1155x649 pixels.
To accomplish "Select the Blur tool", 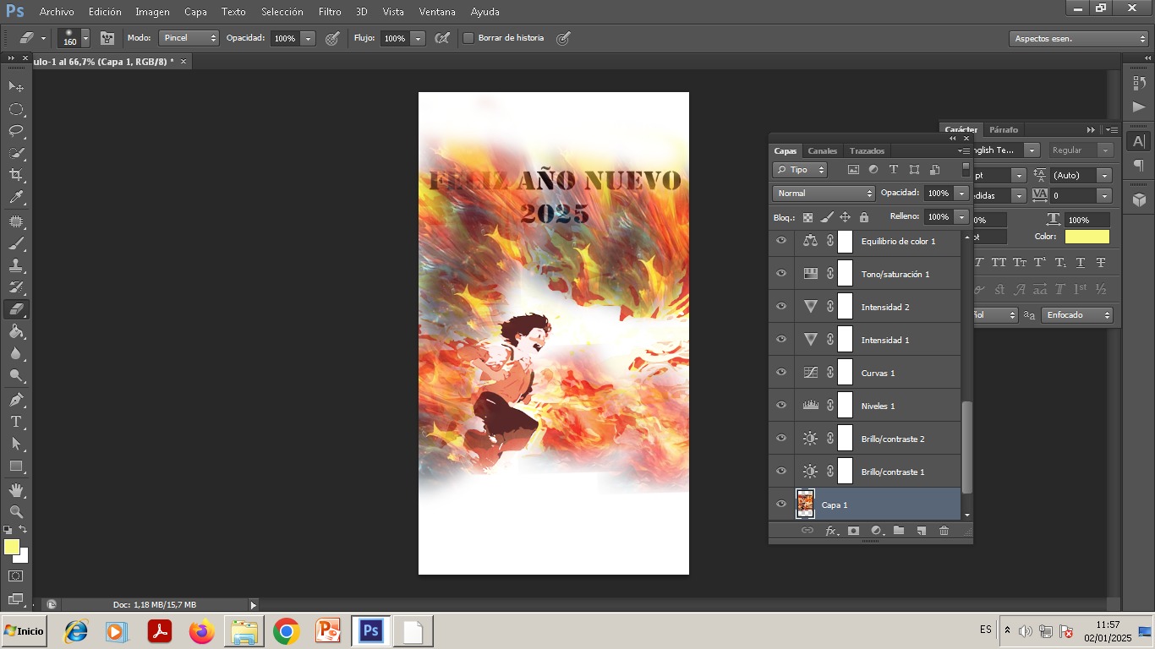I will click(x=16, y=353).
